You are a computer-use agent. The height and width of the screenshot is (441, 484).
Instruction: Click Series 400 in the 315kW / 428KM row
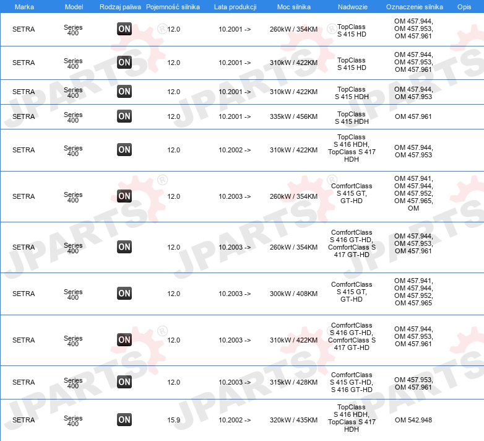pyautogui.click(x=73, y=383)
